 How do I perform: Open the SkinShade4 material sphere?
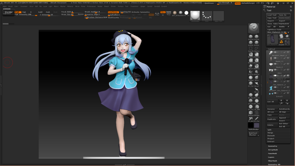pyautogui.click(x=195, y=16)
